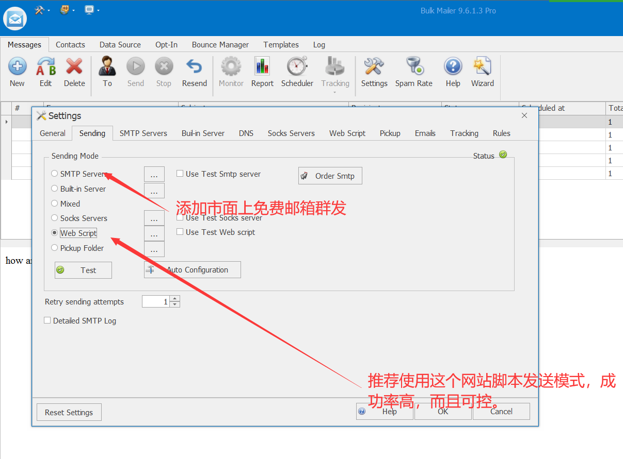623x459 pixels.
Task: Launch the setup Wizard icon
Action: pyautogui.click(x=482, y=72)
